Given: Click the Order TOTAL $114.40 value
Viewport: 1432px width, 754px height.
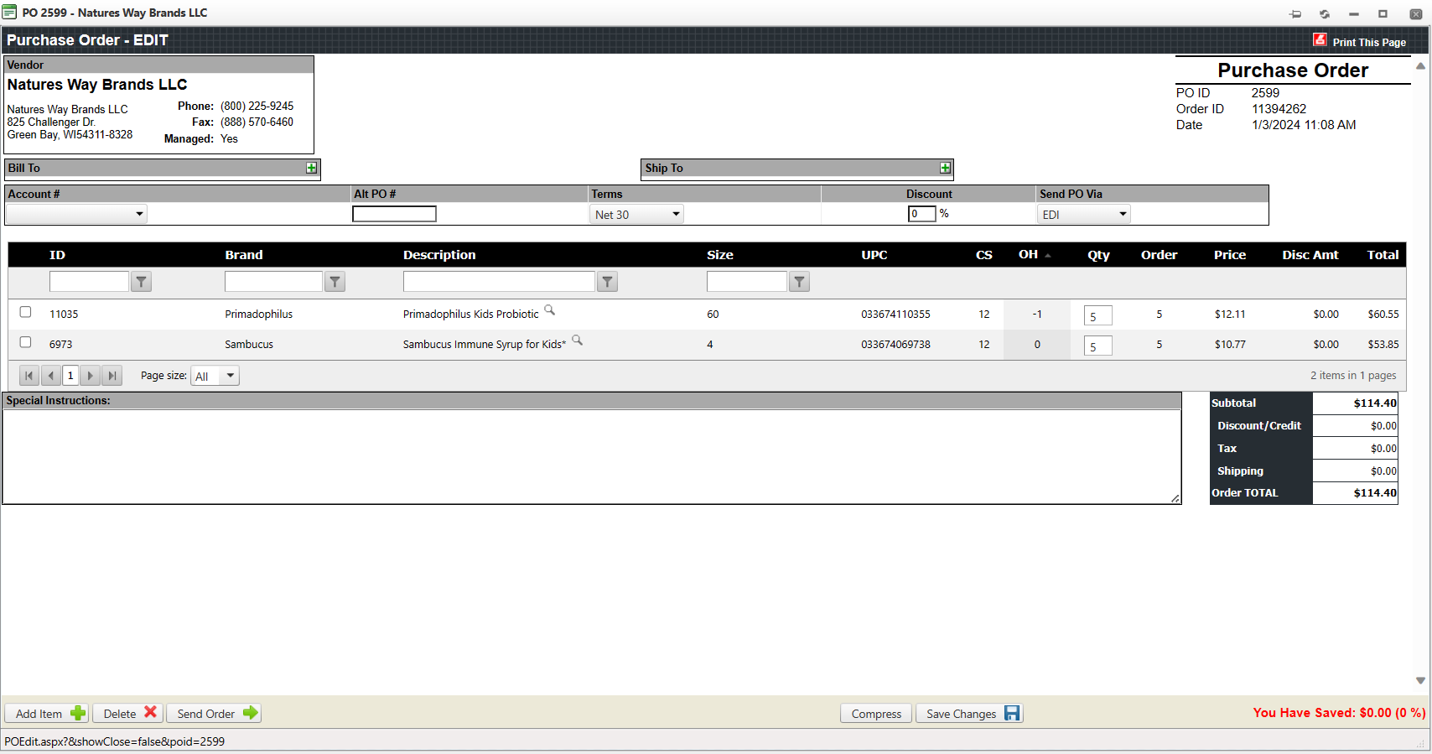Looking at the screenshot, I should pyautogui.click(x=1375, y=493).
